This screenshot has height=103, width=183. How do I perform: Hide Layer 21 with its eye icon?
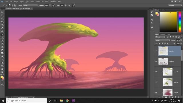pos(156,51)
